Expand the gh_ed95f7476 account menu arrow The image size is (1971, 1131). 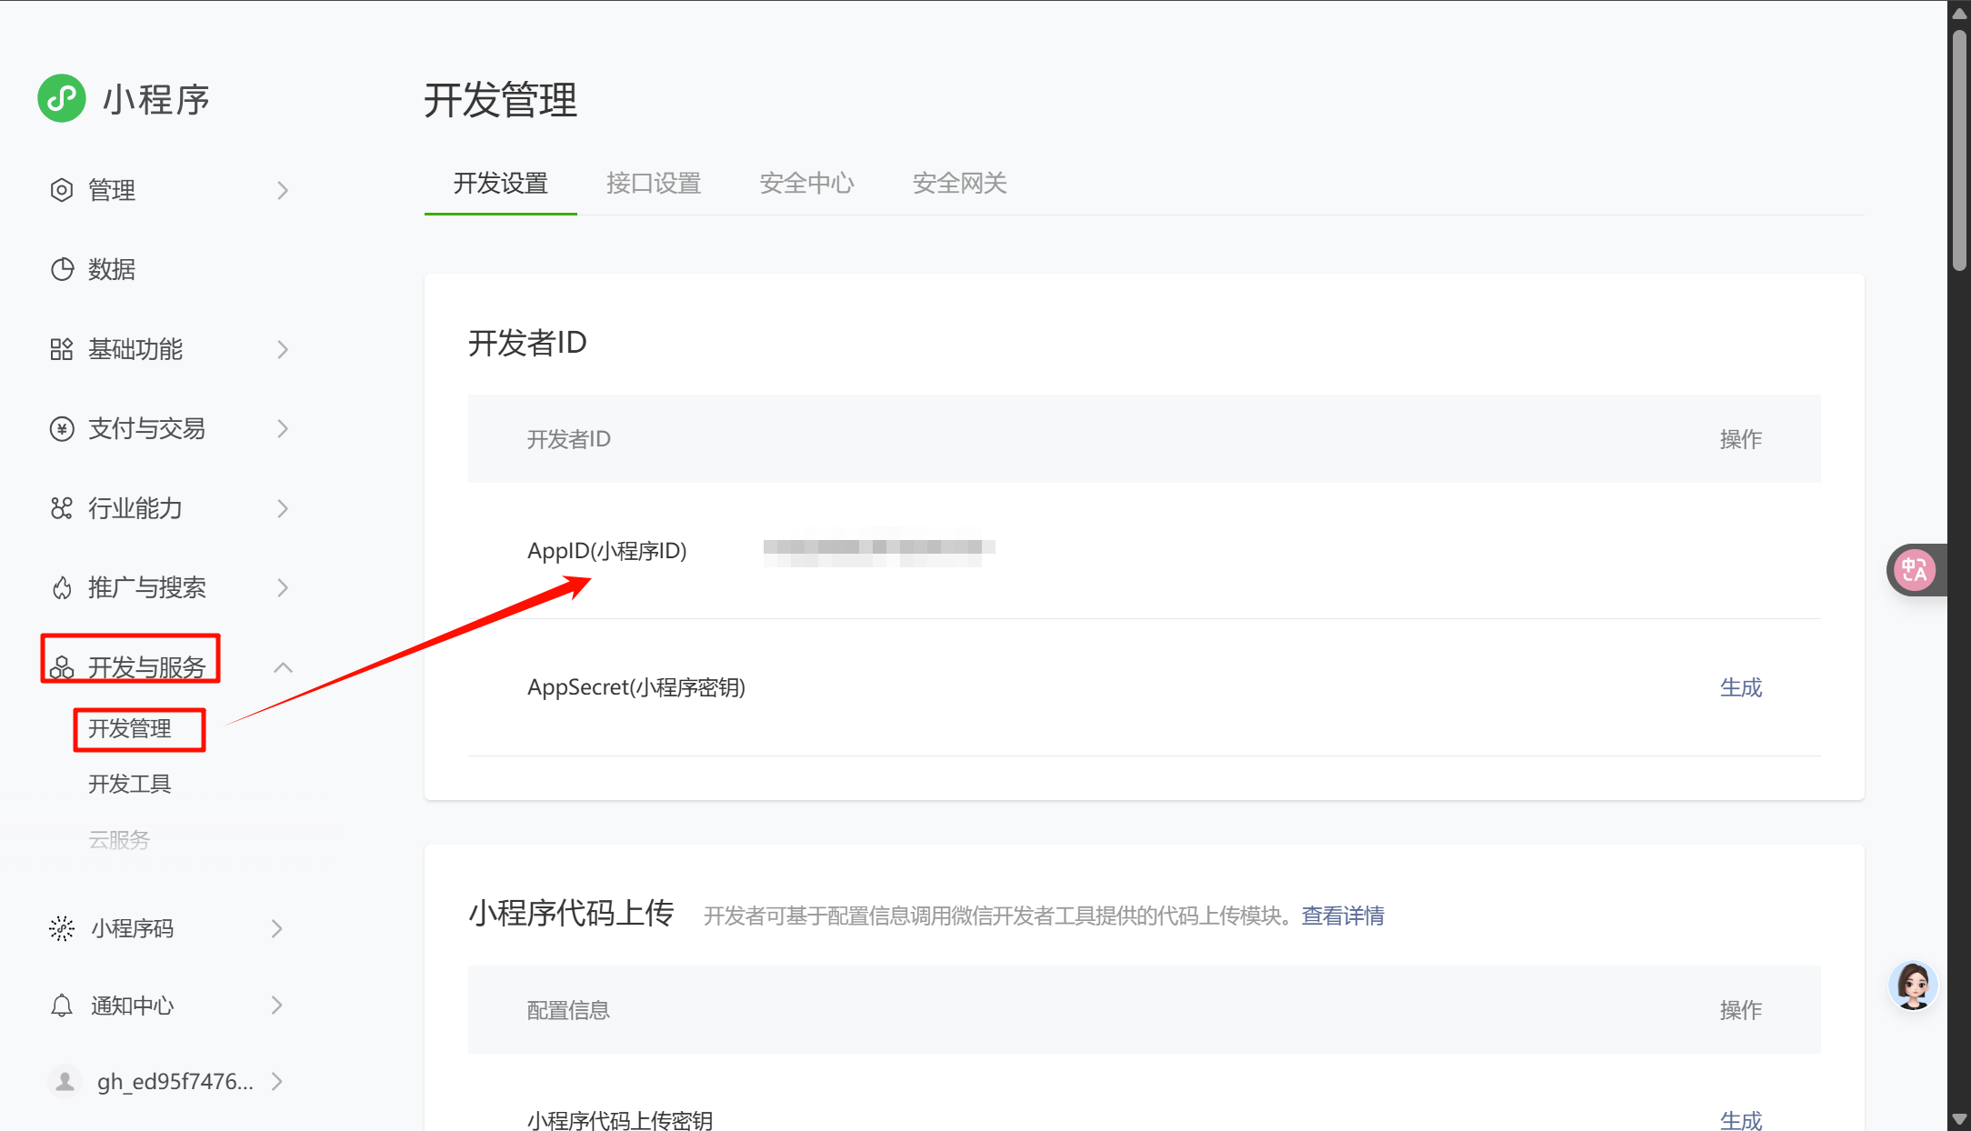pyautogui.click(x=277, y=1081)
